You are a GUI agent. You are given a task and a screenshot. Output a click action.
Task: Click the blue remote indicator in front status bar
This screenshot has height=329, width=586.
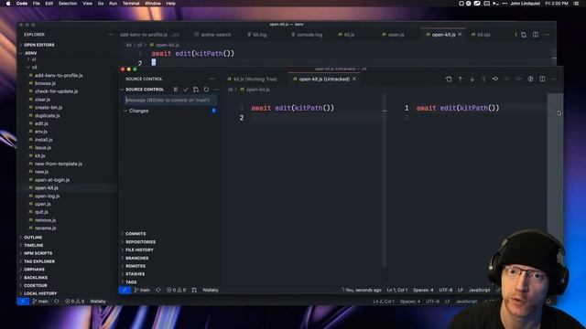tap(125, 290)
